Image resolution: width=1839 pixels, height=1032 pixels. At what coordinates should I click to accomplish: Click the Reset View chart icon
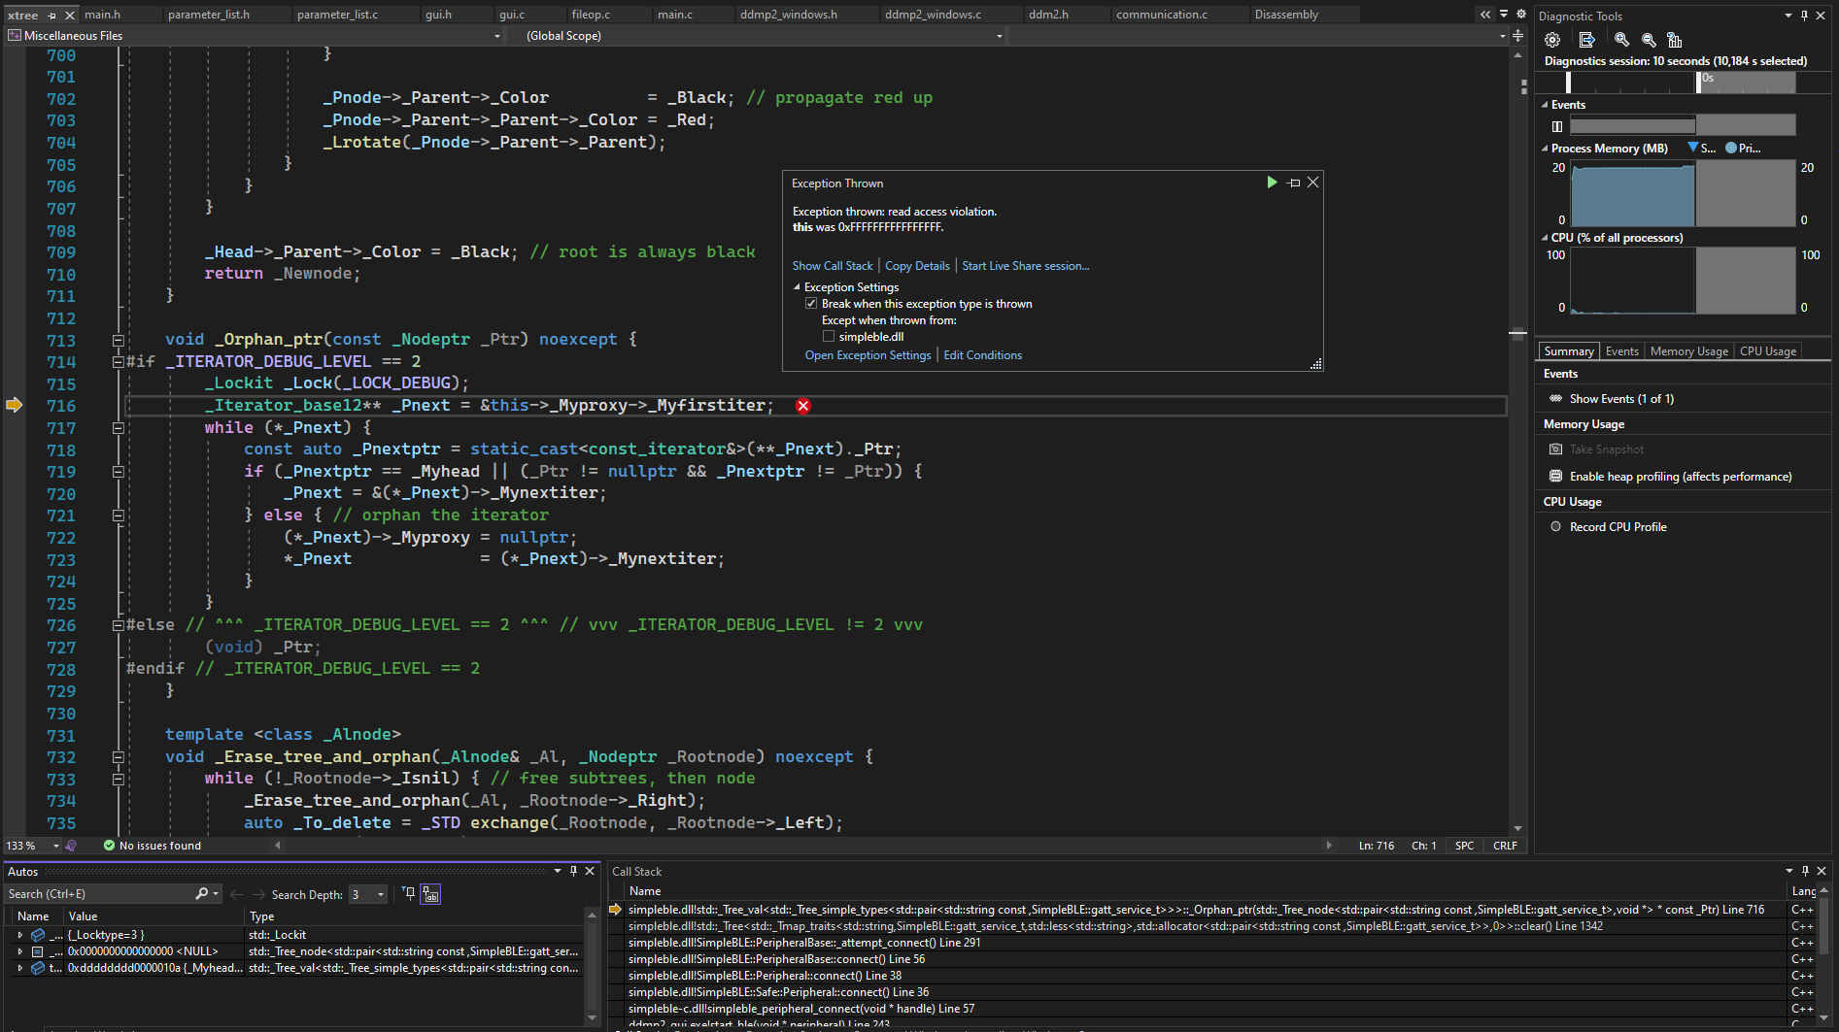pos(1674,40)
